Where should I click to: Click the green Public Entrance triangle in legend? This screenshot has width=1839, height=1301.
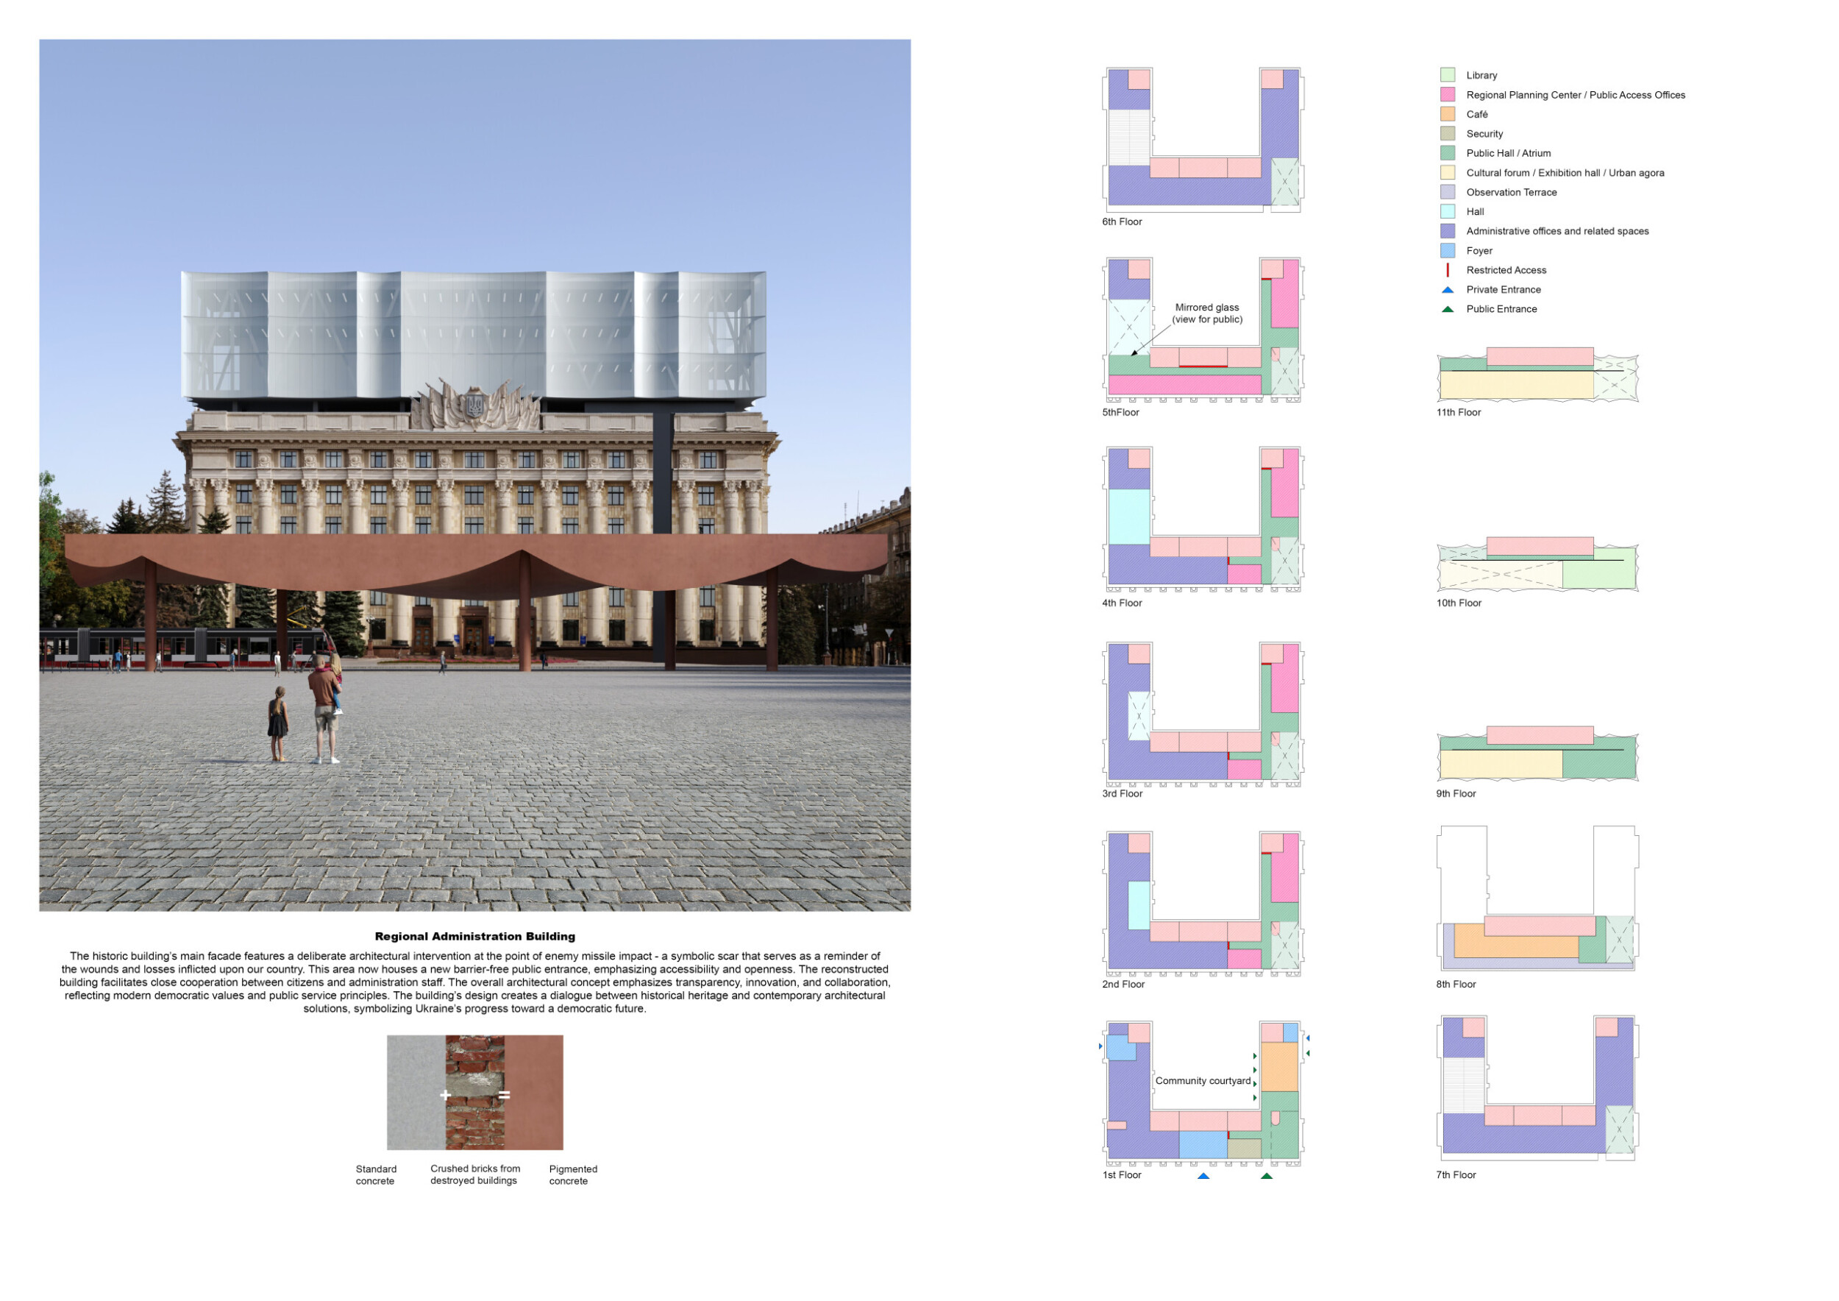[x=1448, y=309]
